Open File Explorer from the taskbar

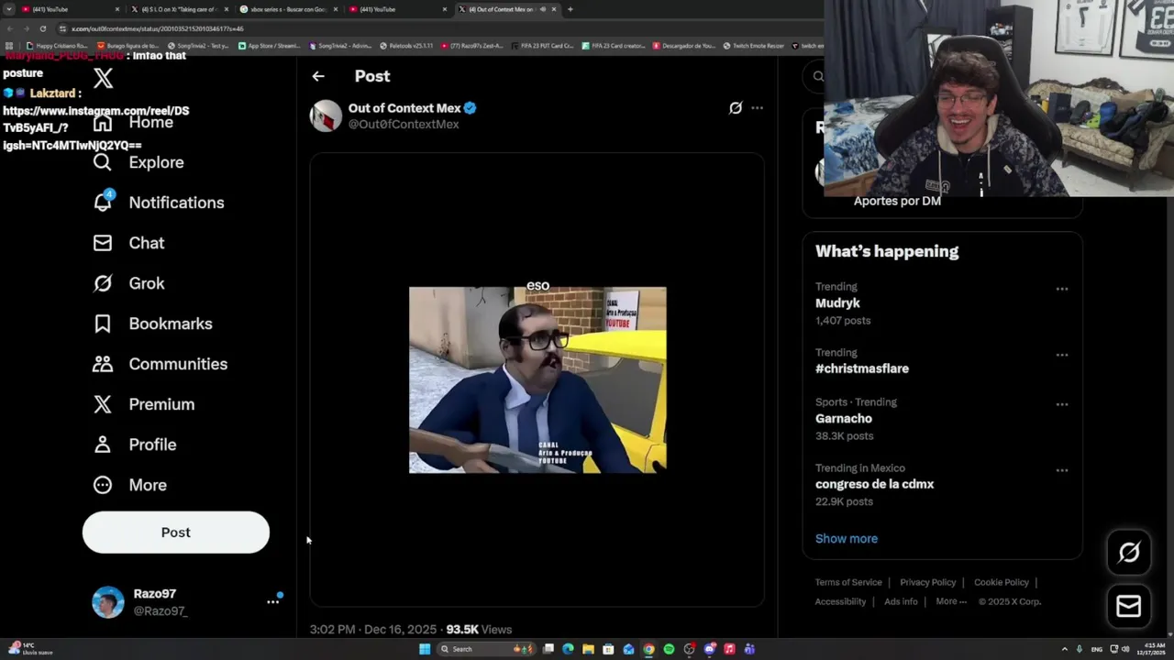(x=588, y=649)
